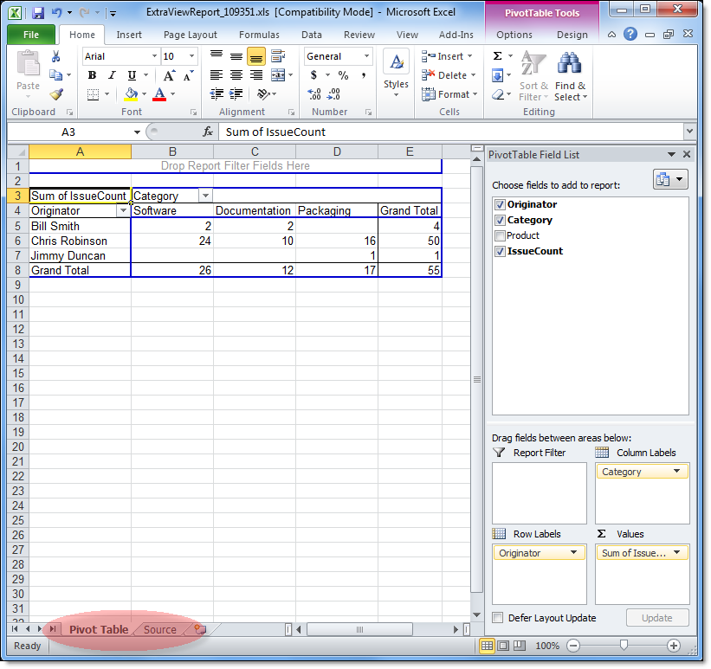The width and height of the screenshot is (711, 669).
Task: Open Microsoft Excel Help question mark
Action: click(630, 34)
